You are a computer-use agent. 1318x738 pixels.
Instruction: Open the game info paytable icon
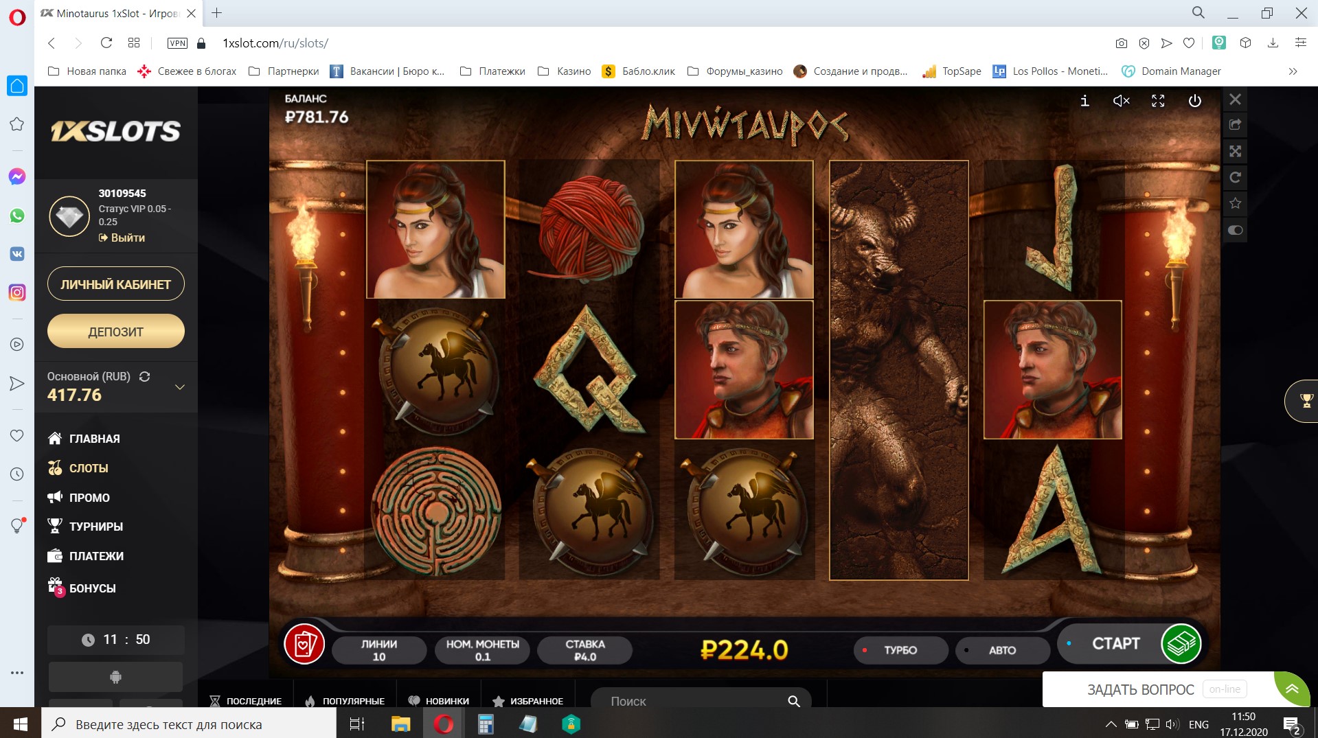click(x=1084, y=101)
